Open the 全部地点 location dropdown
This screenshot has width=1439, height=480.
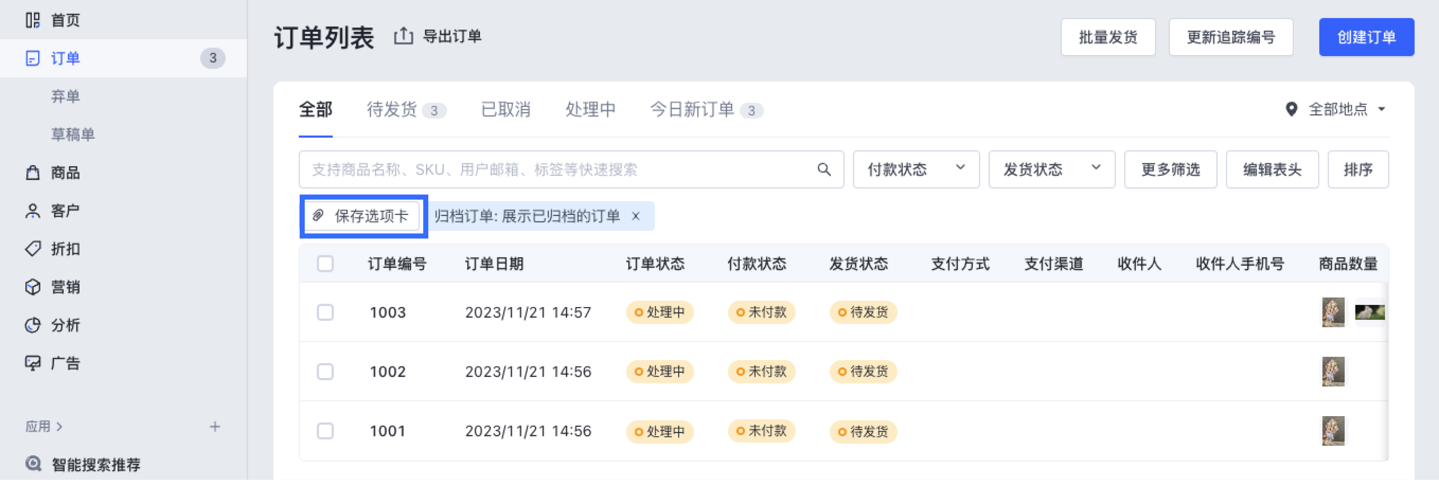(x=1337, y=110)
